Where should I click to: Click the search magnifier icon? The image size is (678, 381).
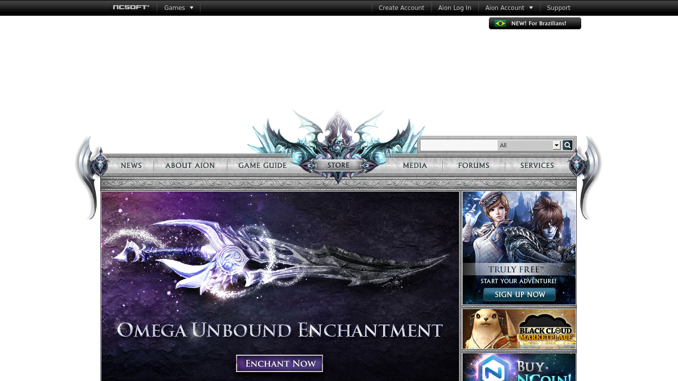567,145
